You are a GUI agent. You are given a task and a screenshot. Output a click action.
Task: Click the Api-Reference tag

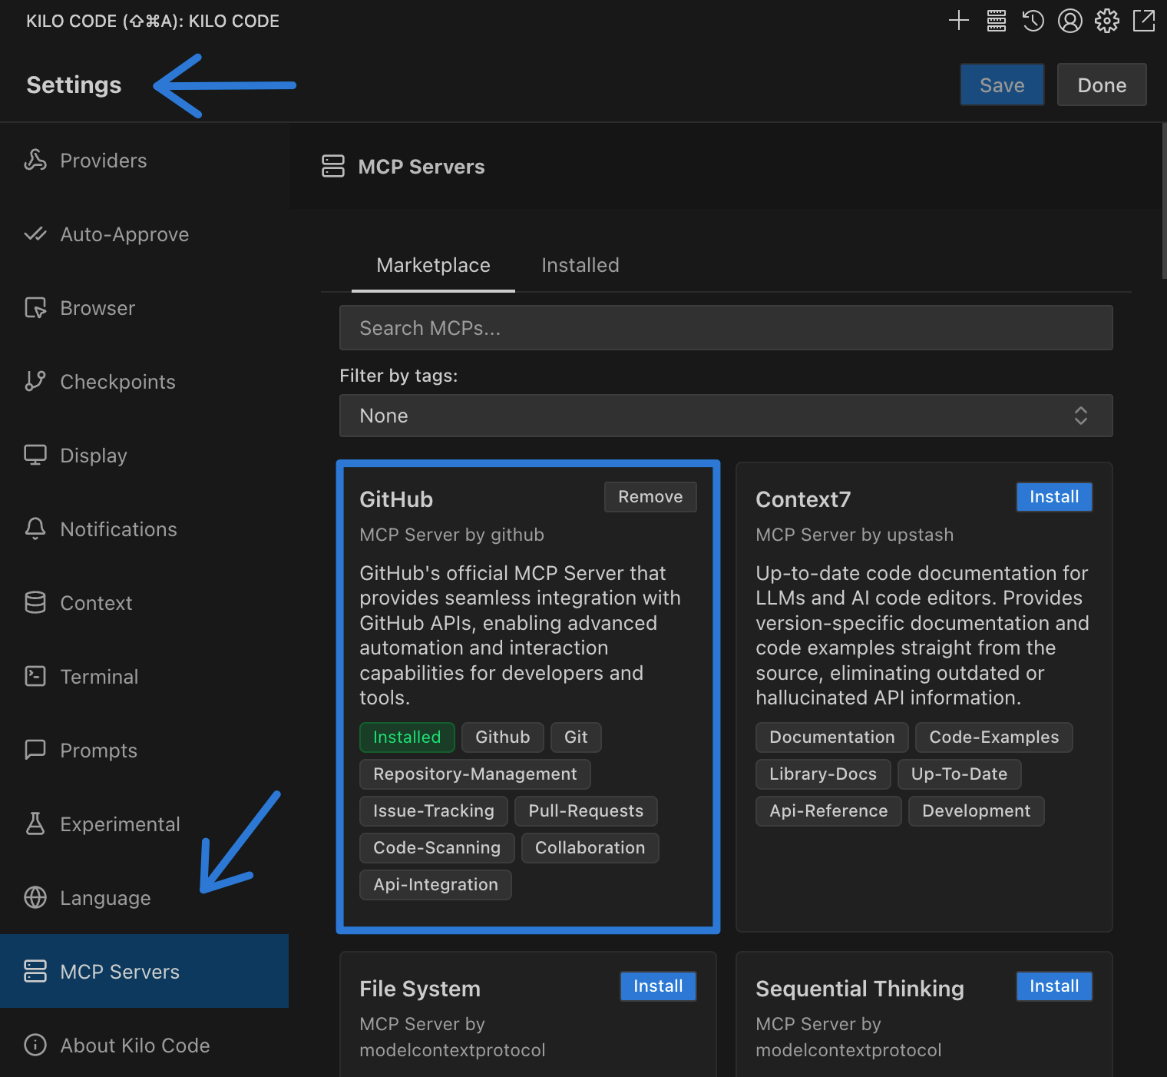click(828, 811)
